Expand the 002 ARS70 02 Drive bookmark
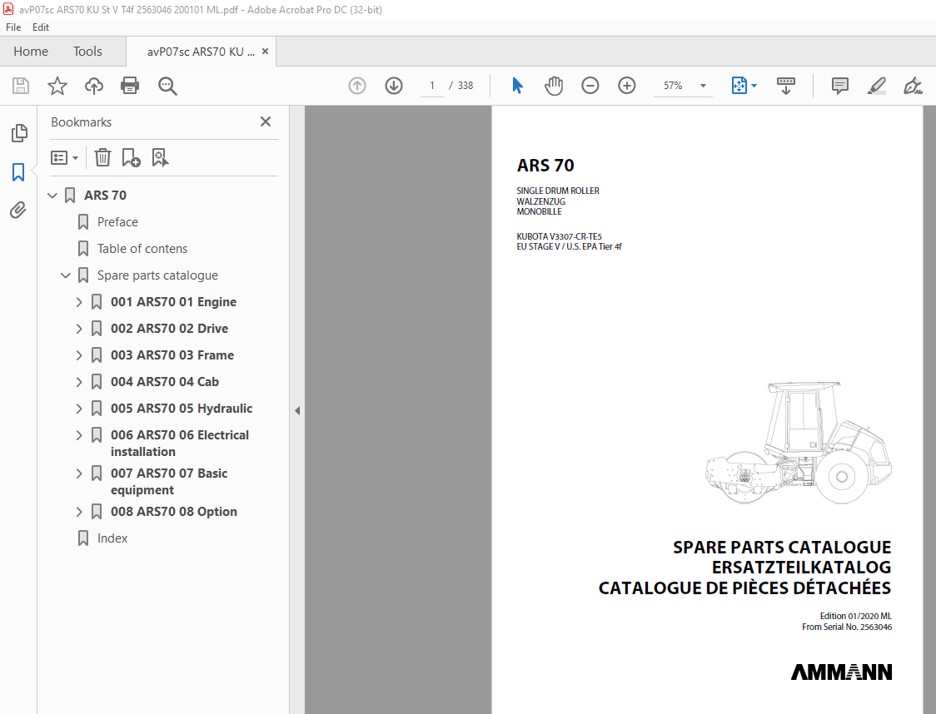 point(79,329)
